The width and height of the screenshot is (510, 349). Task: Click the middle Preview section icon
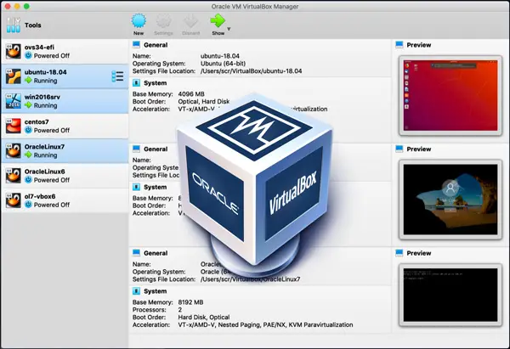coord(399,149)
